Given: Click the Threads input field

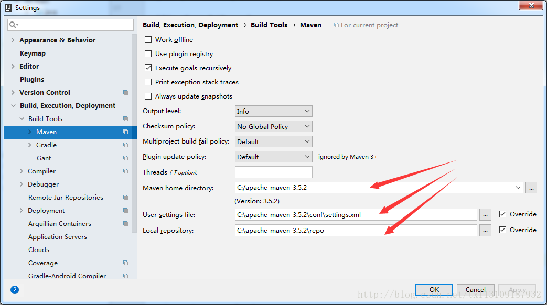Looking at the screenshot, I should 274,172.
